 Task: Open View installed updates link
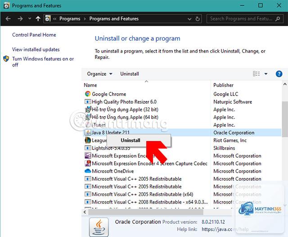coord(36,50)
